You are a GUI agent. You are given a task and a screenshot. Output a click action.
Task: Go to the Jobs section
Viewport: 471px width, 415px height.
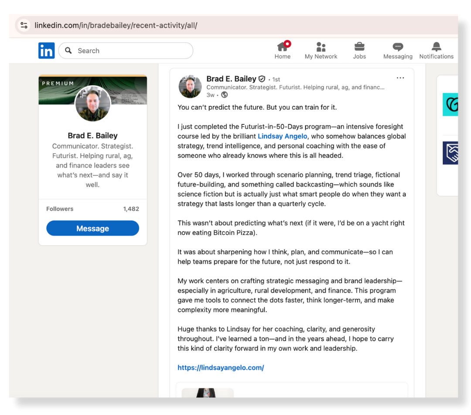coord(359,50)
